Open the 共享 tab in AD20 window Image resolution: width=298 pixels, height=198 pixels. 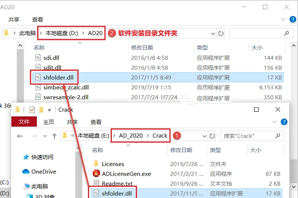click(14, 19)
